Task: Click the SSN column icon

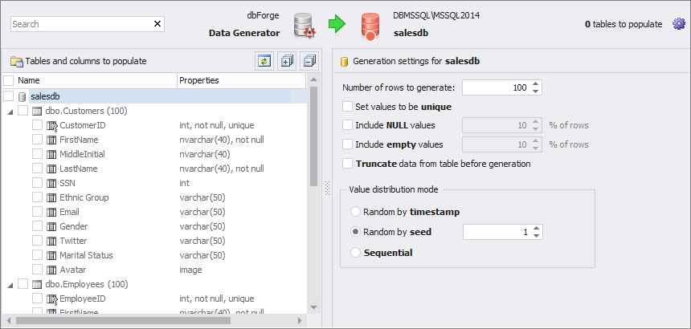Action: (x=51, y=183)
